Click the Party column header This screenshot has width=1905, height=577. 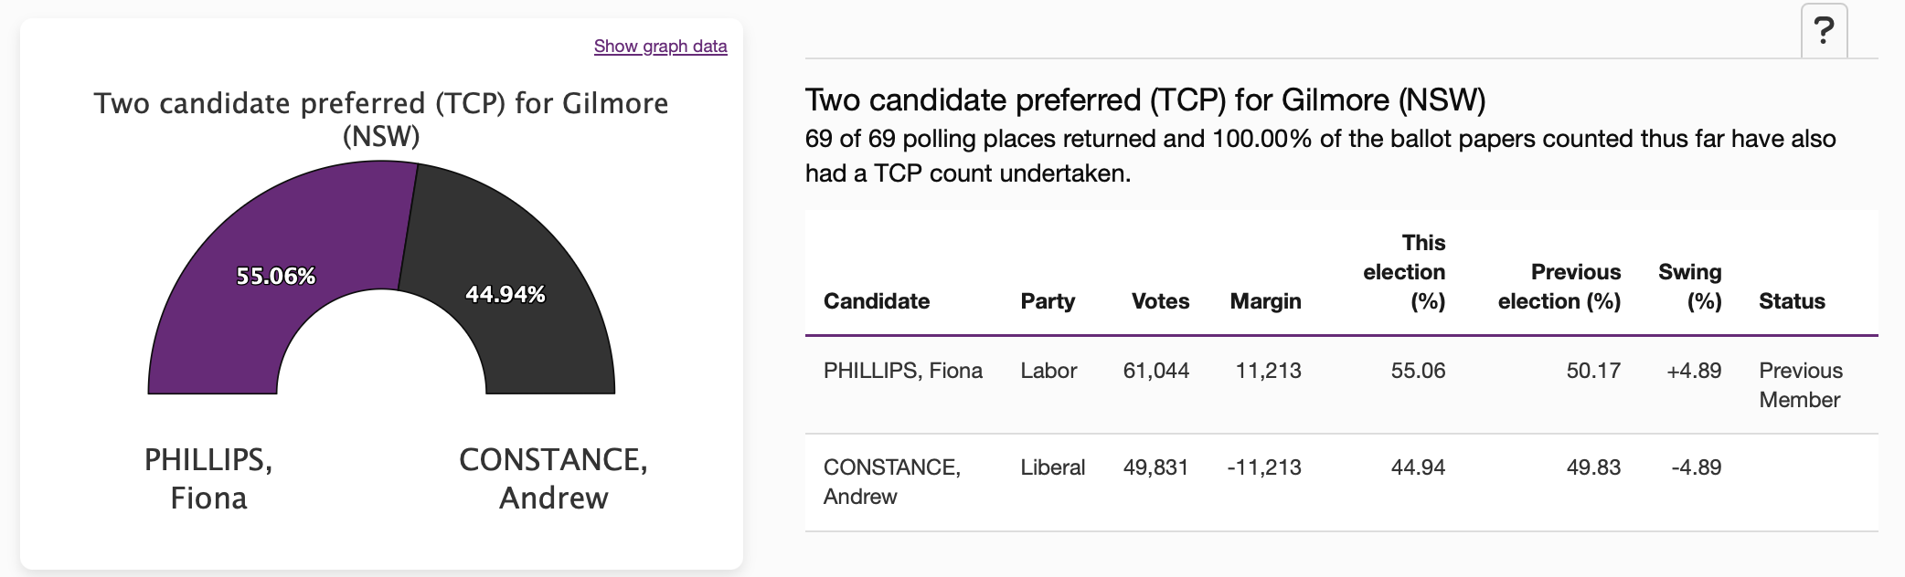(x=1048, y=301)
